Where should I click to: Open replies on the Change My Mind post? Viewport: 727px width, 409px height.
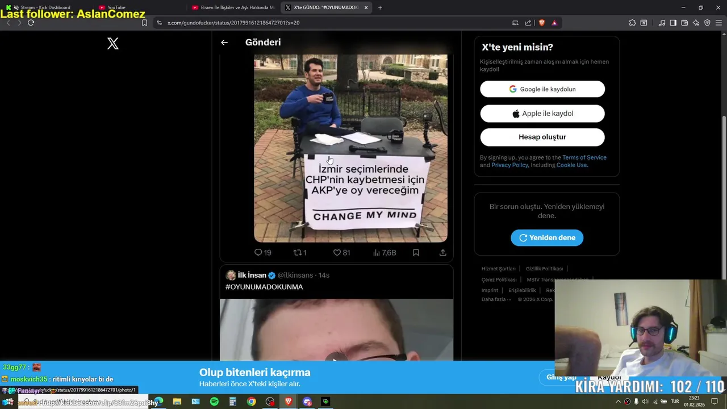(262, 252)
